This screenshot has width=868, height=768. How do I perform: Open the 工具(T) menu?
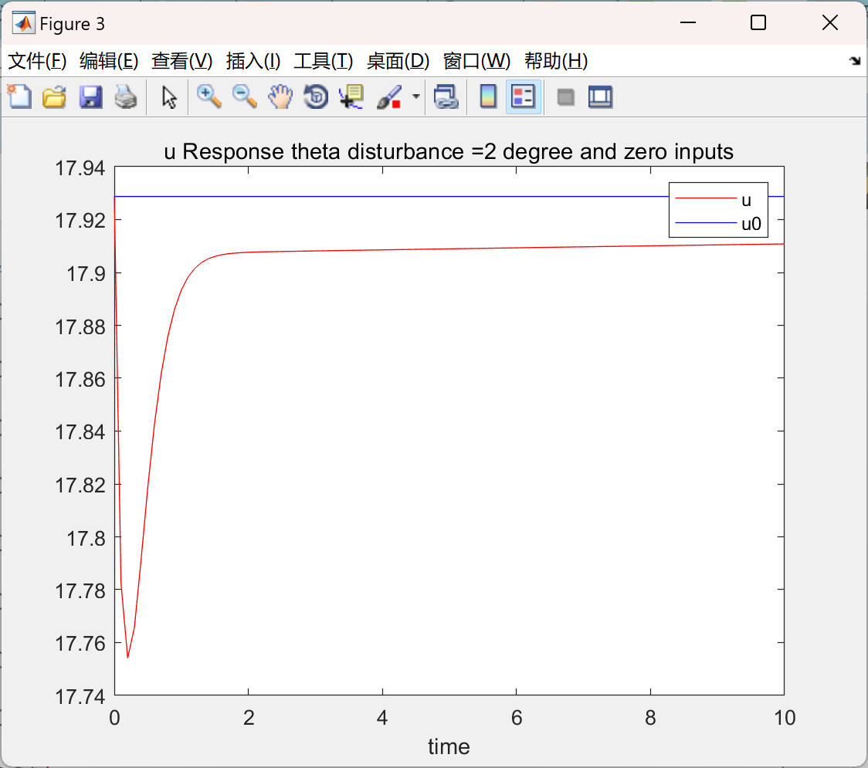324,61
